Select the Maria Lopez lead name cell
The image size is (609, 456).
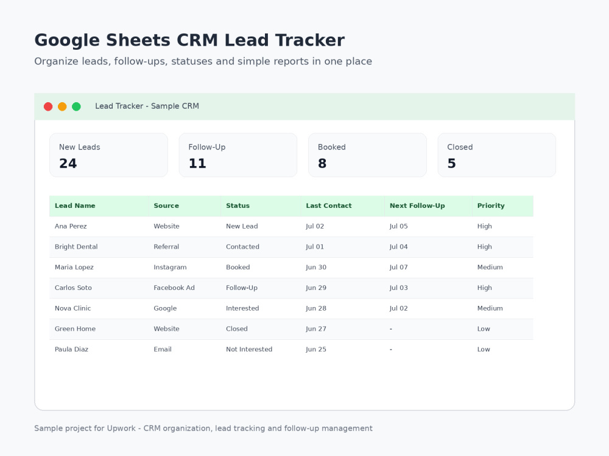point(99,268)
